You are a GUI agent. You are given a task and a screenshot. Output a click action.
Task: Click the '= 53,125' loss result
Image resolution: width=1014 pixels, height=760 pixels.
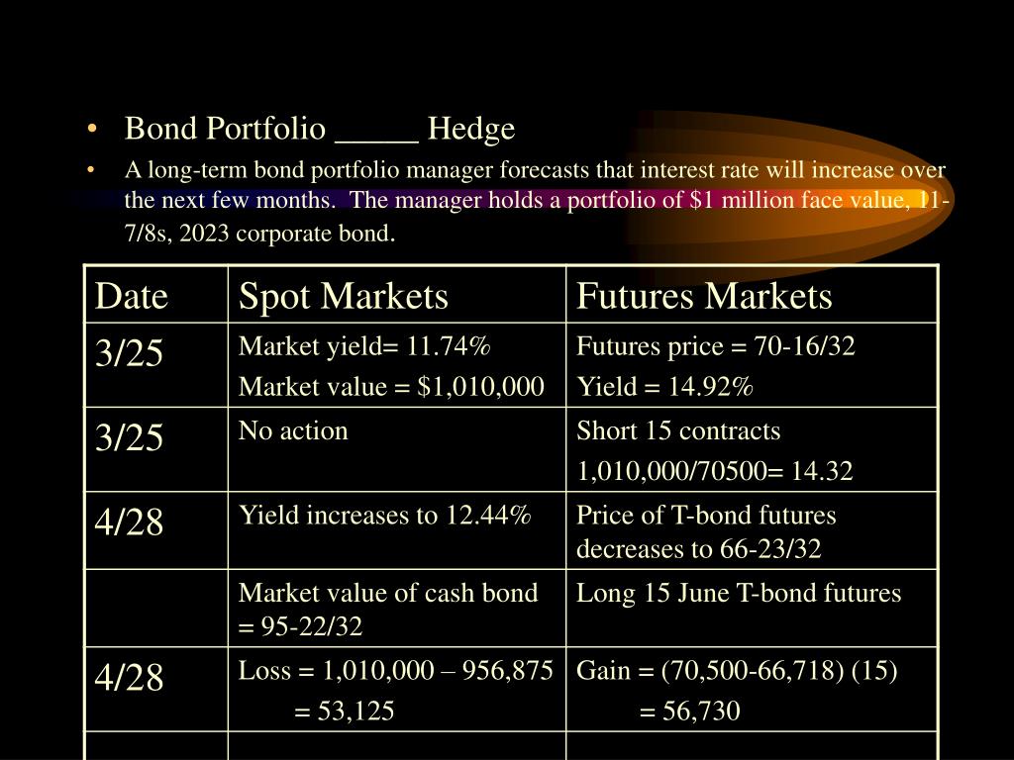tap(344, 711)
